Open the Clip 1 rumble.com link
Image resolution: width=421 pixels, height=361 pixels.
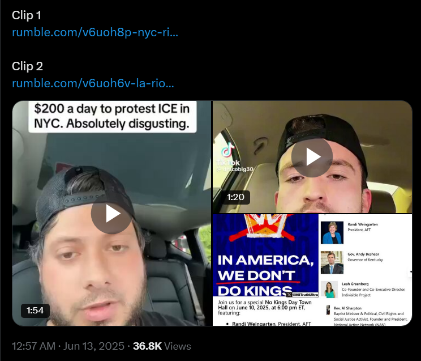click(x=95, y=32)
